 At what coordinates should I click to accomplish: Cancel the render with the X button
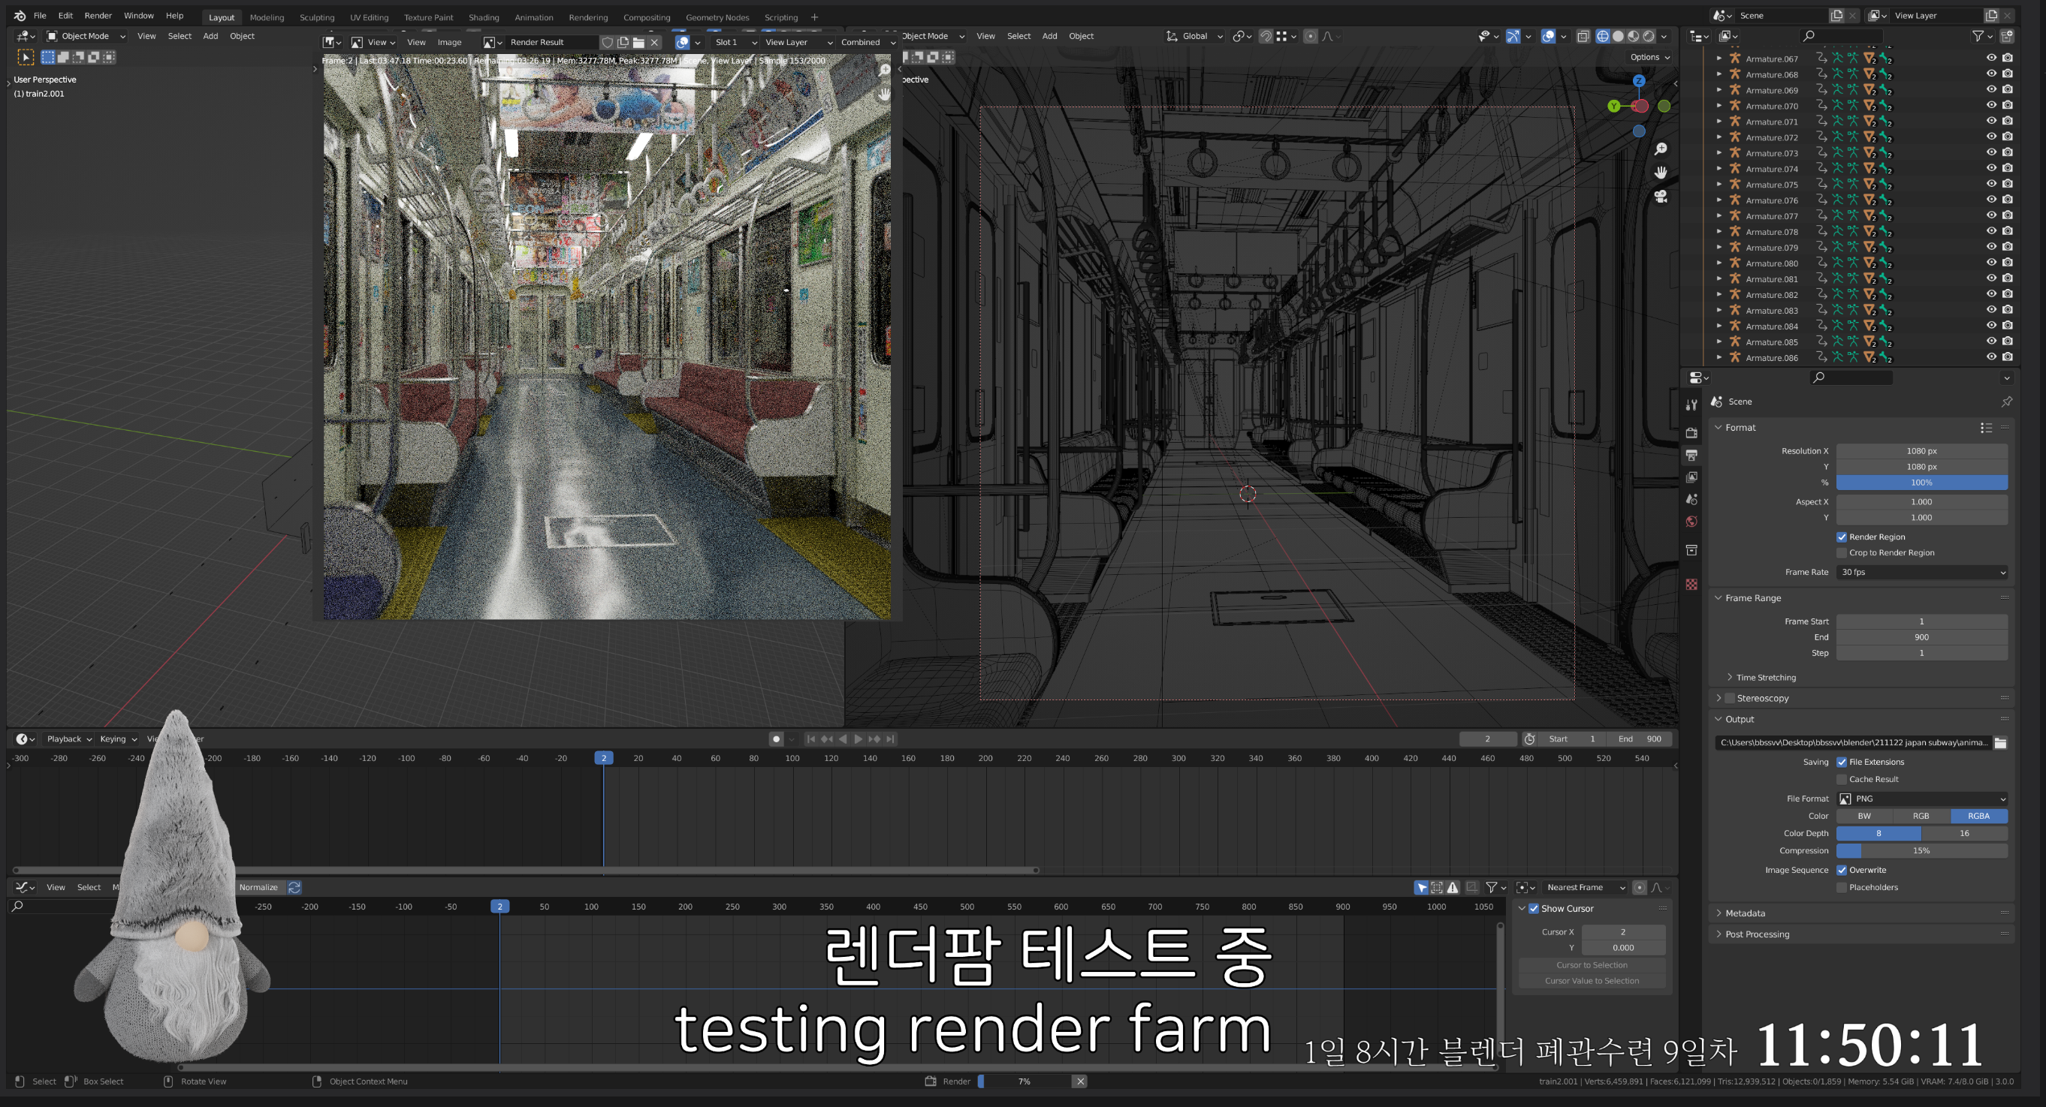point(1079,1081)
